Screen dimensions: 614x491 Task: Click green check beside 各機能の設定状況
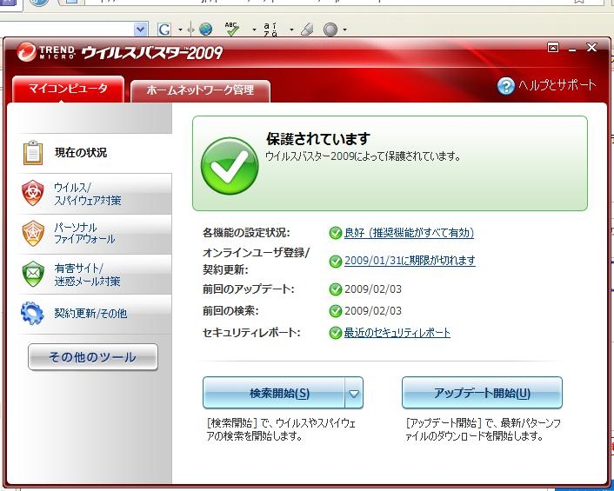335,233
